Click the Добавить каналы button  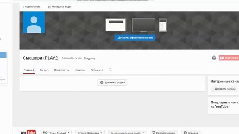pyautogui.click(x=224, y=89)
